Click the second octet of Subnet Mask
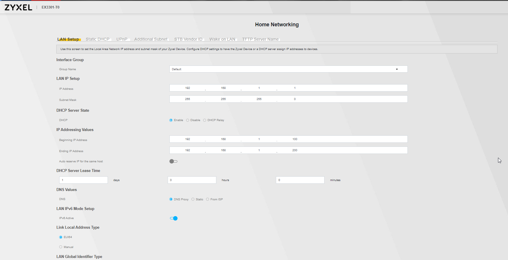This screenshot has width=508, height=260. (x=223, y=99)
